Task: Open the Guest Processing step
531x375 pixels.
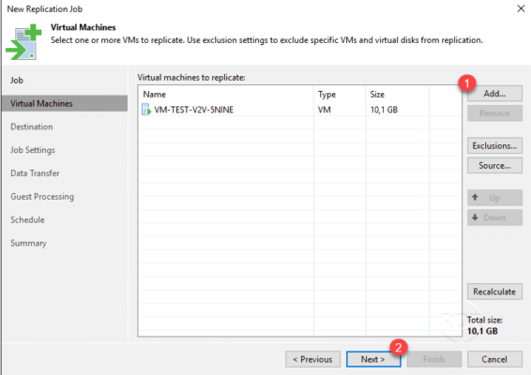Action: [42, 197]
